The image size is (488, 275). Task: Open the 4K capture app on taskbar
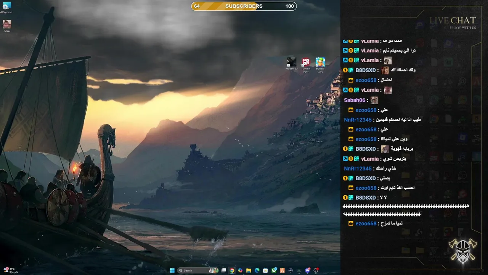click(291, 270)
